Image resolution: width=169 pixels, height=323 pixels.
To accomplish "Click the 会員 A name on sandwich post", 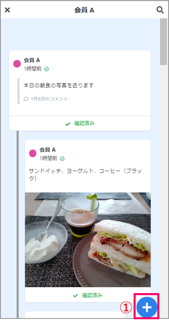I will click(x=47, y=150).
